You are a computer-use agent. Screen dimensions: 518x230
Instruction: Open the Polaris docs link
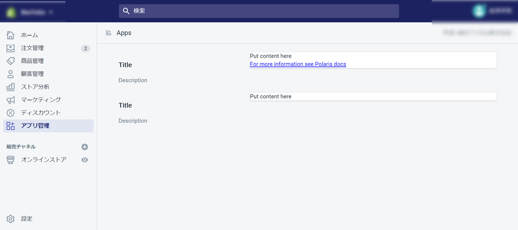pyautogui.click(x=298, y=64)
